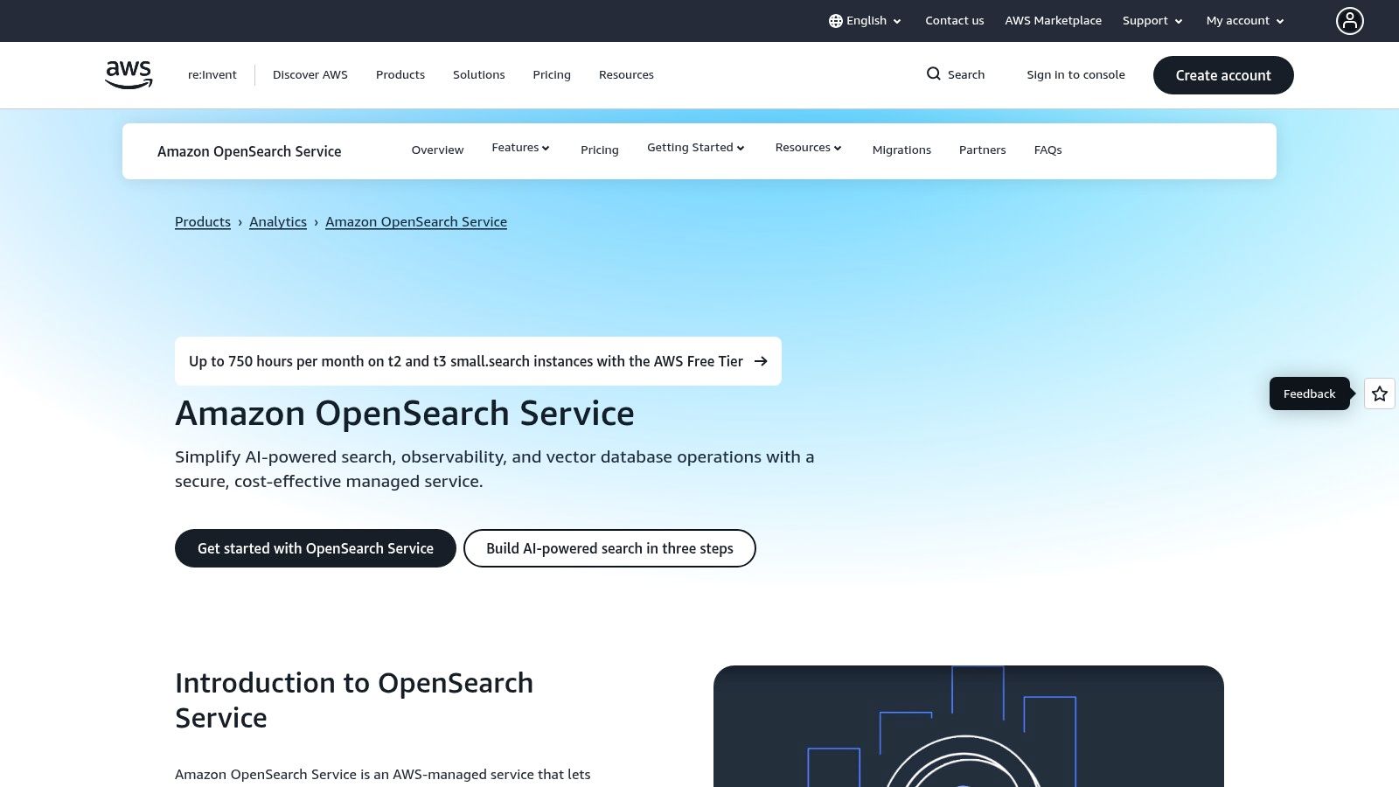The height and width of the screenshot is (787, 1399).
Task: Open the Support dropdown
Action: (1152, 20)
